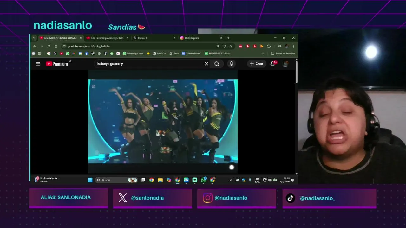
Task: Open YouTube notifications bell
Action: click(x=272, y=64)
